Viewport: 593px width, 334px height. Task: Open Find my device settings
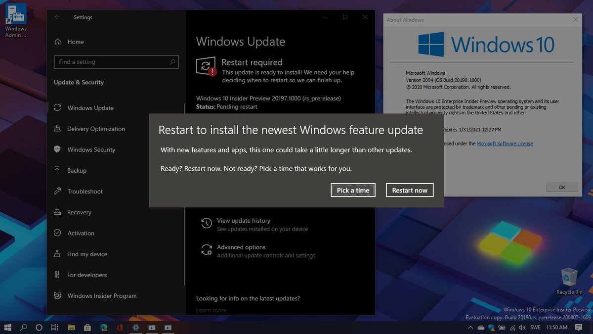click(x=116, y=254)
